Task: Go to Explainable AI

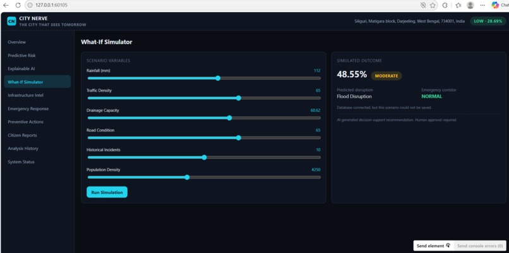Action: [21, 68]
